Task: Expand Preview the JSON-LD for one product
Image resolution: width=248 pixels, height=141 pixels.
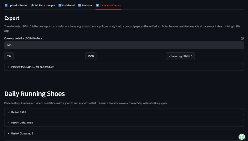Action: click(x=124, y=67)
